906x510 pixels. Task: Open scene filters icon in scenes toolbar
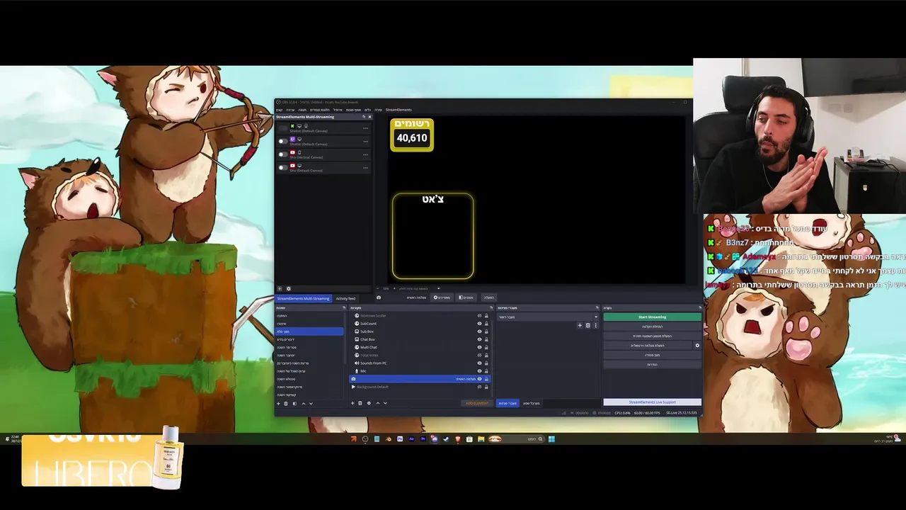[x=294, y=404]
